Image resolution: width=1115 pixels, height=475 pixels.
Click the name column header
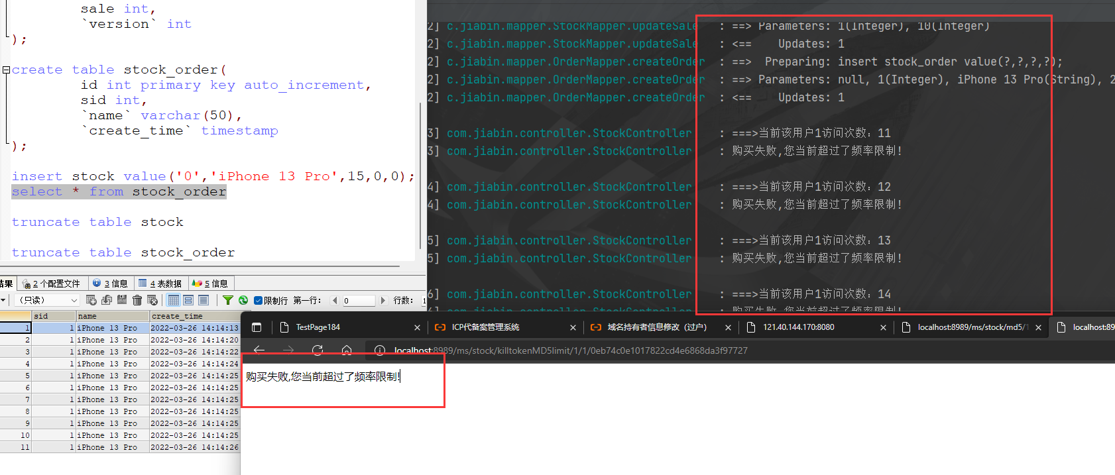(x=113, y=316)
